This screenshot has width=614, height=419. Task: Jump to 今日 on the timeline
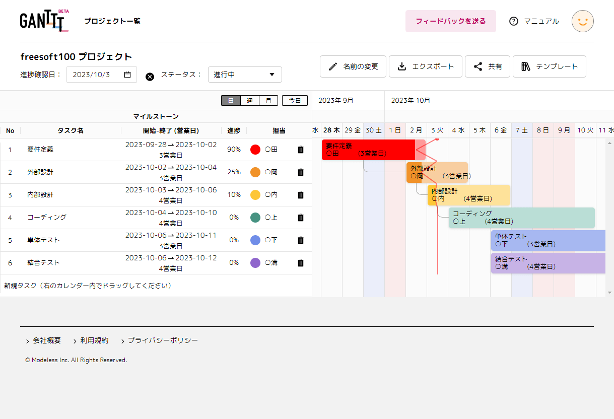pyautogui.click(x=295, y=101)
